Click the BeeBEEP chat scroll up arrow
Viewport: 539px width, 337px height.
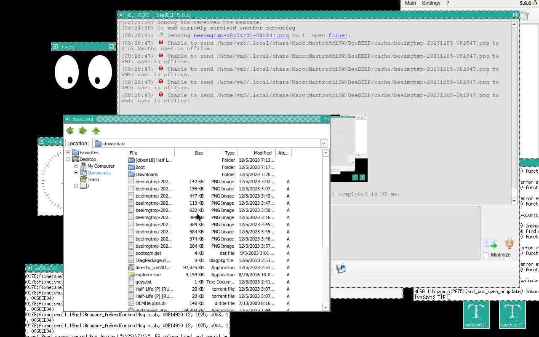coord(514,24)
